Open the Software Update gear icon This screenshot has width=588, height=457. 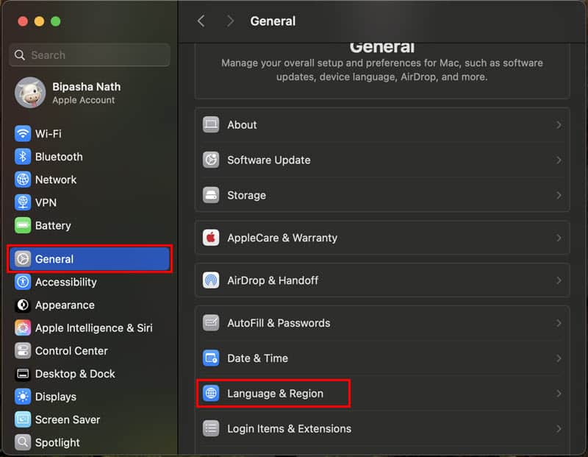click(211, 160)
